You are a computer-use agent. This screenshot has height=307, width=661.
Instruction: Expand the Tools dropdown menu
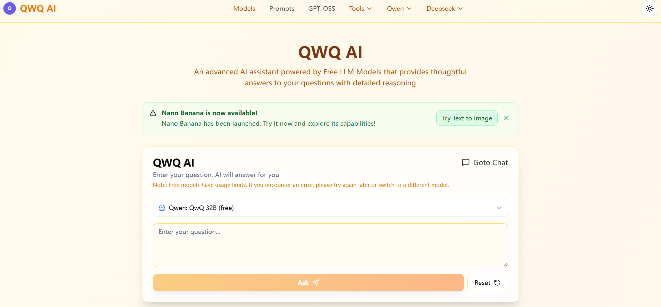coord(360,8)
